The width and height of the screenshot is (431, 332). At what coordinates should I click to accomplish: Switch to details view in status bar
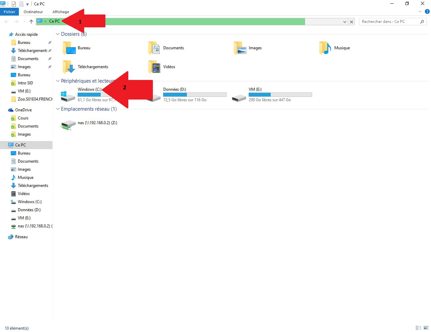[419, 328]
